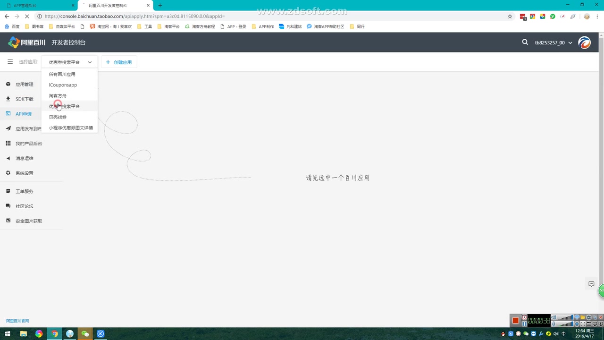The image size is (604, 340).
Task: Open the Chrome three-dot menu
Action: coord(597,16)
